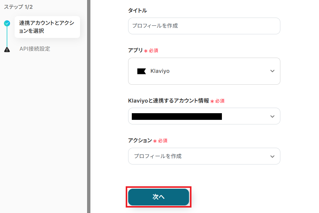Open the Klaviyo app selection dropdown

point(204,71)
